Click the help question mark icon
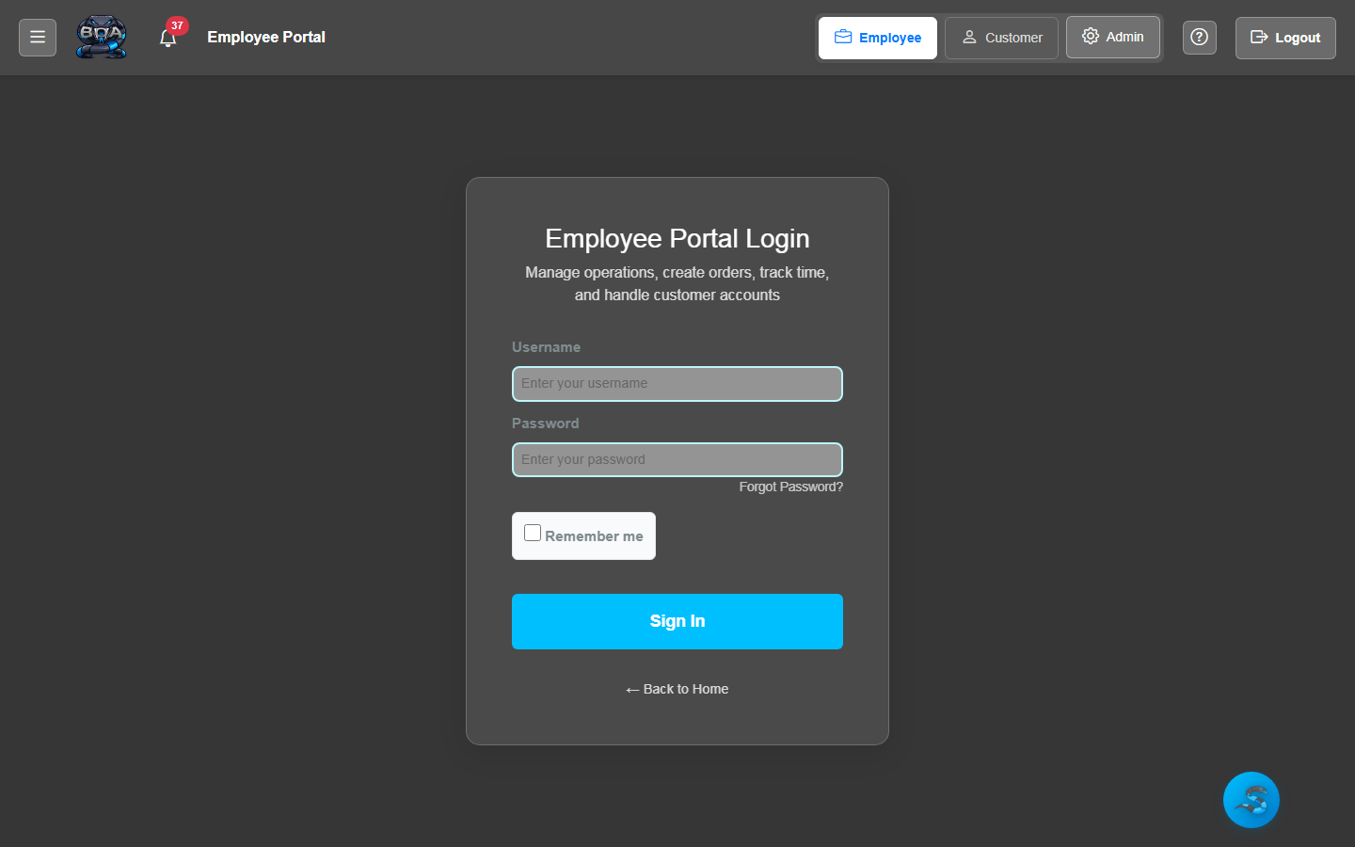Viewport: 1355px width, 847px height. pos(1199,37)
